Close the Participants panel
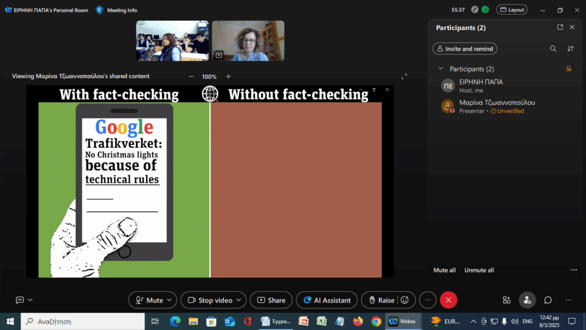The image size is (586, 330). [x=572, y=27]
